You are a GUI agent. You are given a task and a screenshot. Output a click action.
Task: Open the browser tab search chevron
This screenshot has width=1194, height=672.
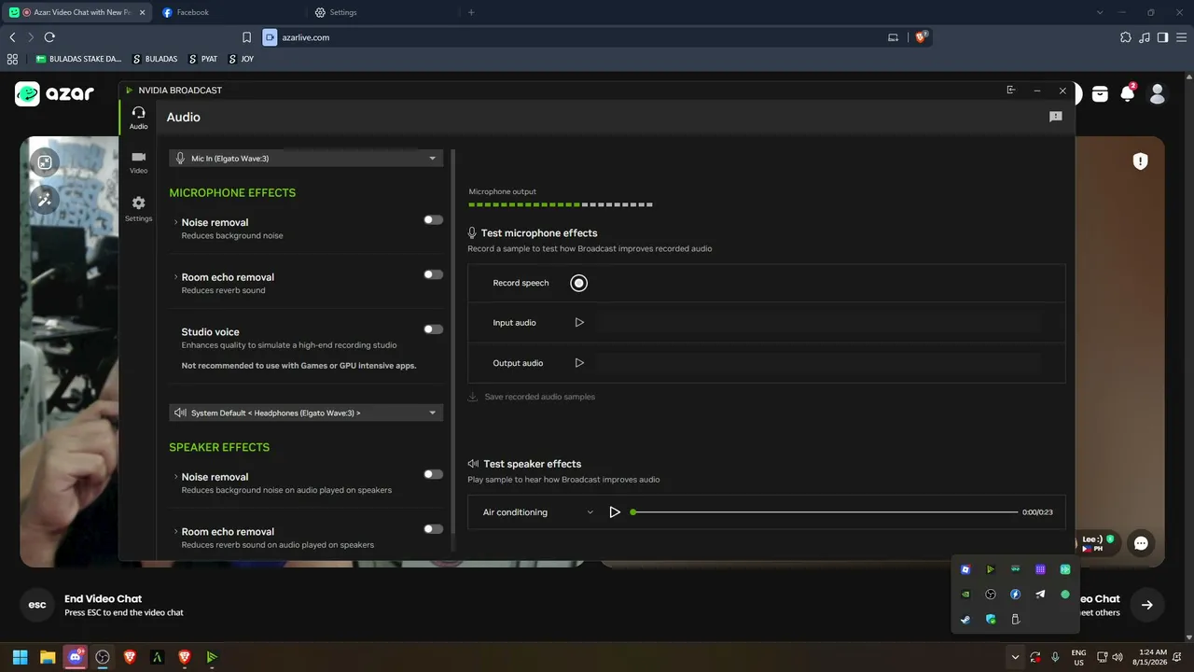tap(1100, 12)
